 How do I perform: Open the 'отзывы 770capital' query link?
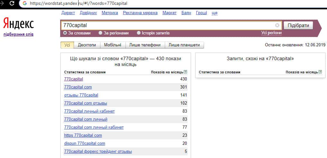pyautogui.click(x=81, y=95)
